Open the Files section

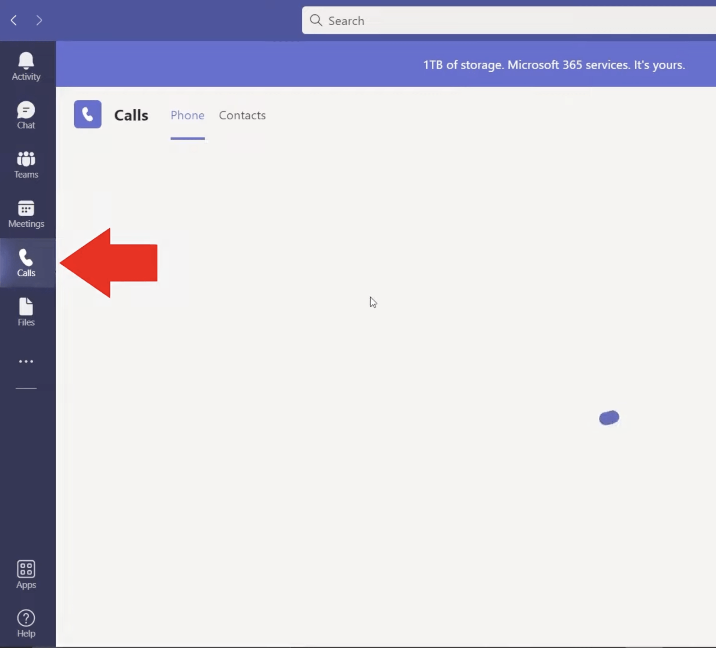click(x=26, y=312)
